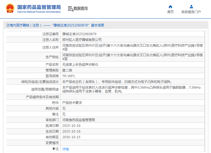This screenshot has width=211, height=153.
Task: Click registrant name 郑州驼人医疗器械有限公司
Action: pyautogui.click(x=82, y=40)
